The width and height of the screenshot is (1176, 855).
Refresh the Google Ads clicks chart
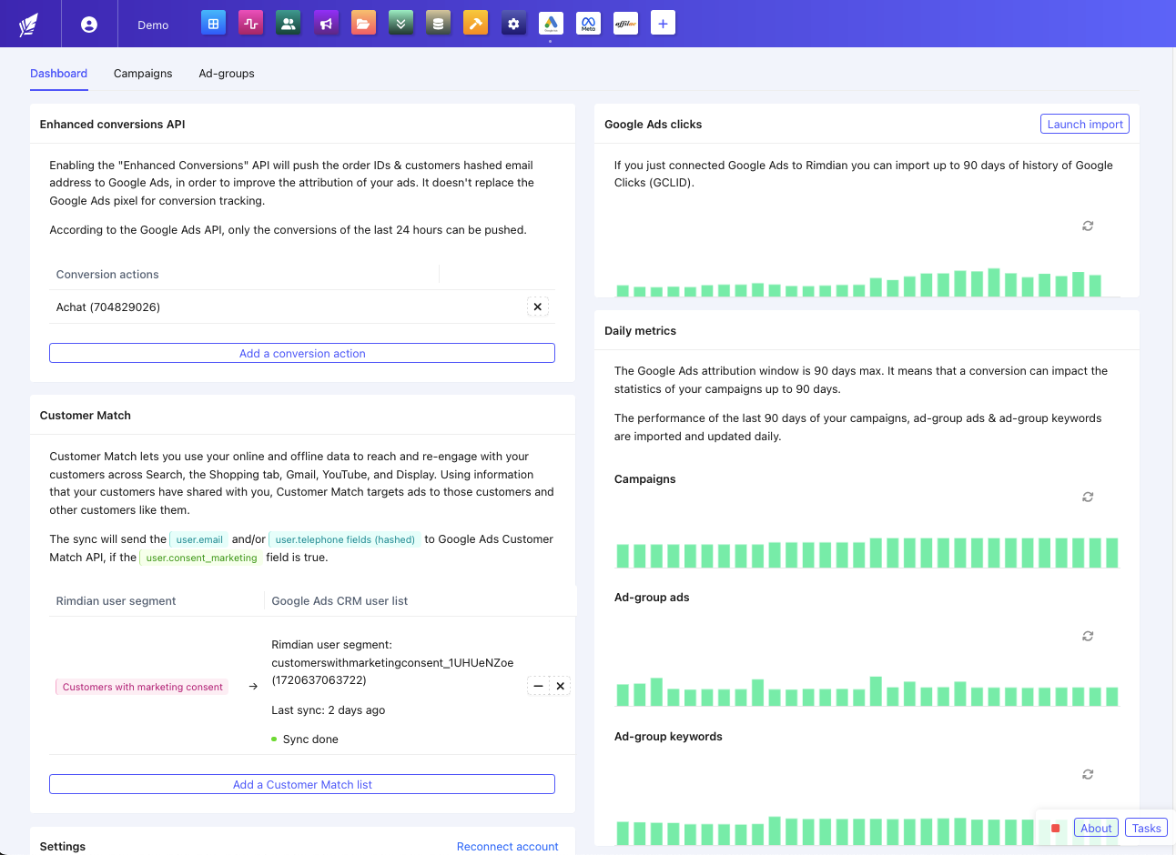click(1088, 226)
